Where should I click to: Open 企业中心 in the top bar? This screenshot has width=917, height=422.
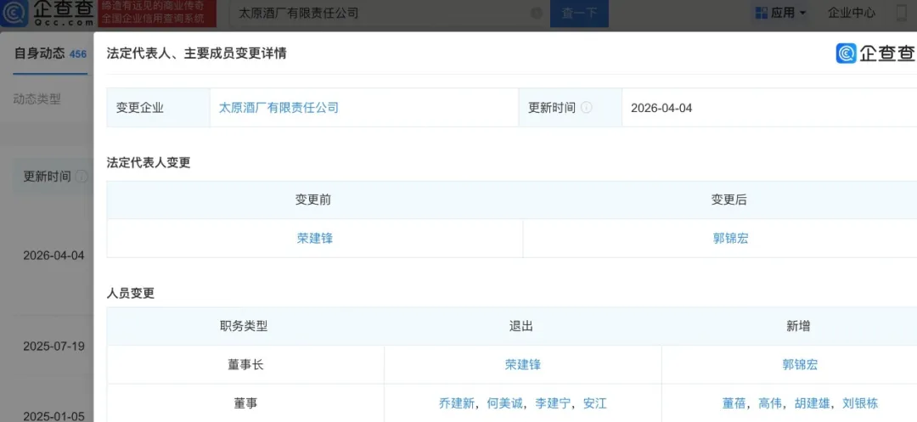click(x=852, y=12)
